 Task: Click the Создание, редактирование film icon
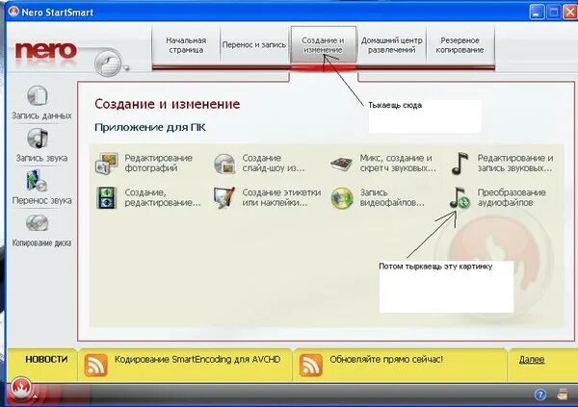coord(106,198)
